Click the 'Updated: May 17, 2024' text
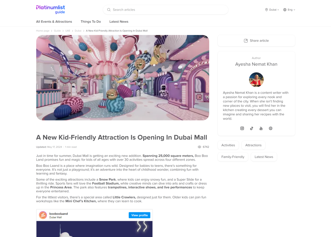 [49, 147]
